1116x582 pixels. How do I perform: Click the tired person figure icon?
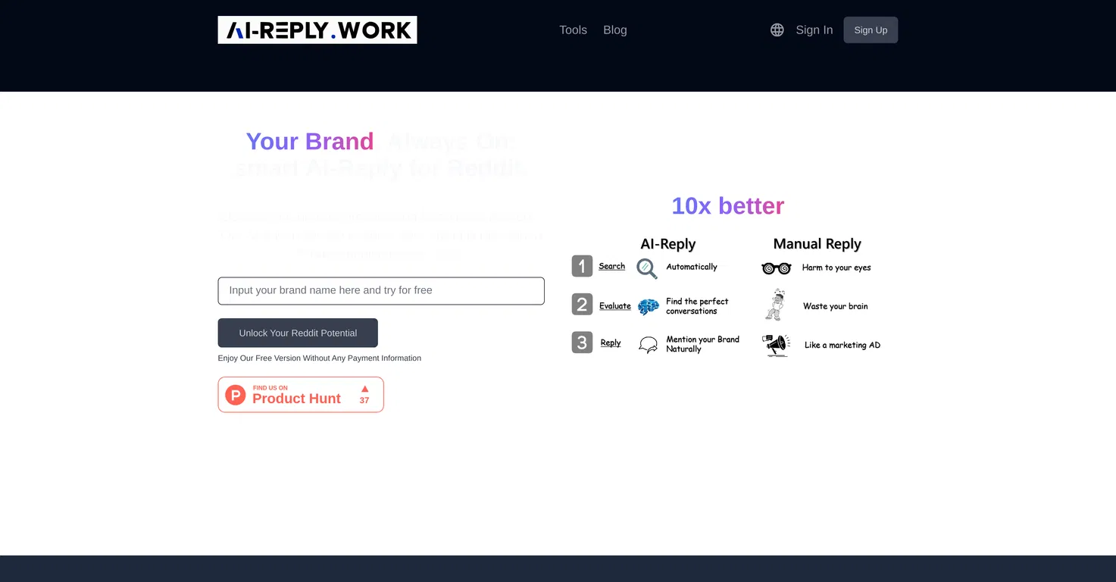click(x=774, y=305)
